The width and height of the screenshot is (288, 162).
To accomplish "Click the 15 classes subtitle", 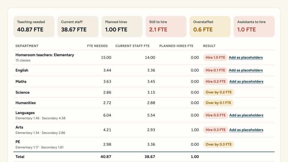I will coord(23,60).
